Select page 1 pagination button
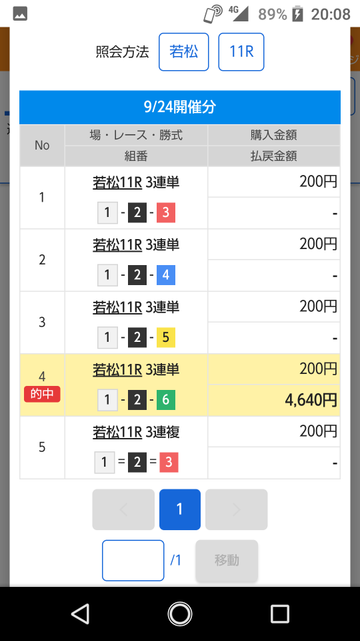 180,509
